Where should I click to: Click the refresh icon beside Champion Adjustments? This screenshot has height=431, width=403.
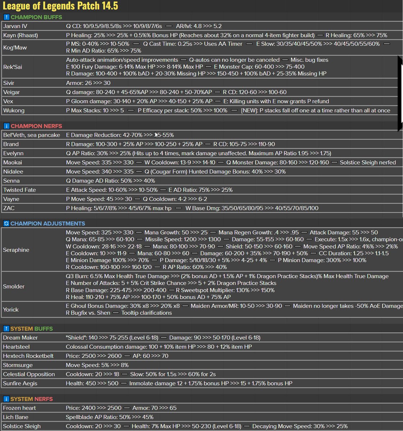coord(6,223)
